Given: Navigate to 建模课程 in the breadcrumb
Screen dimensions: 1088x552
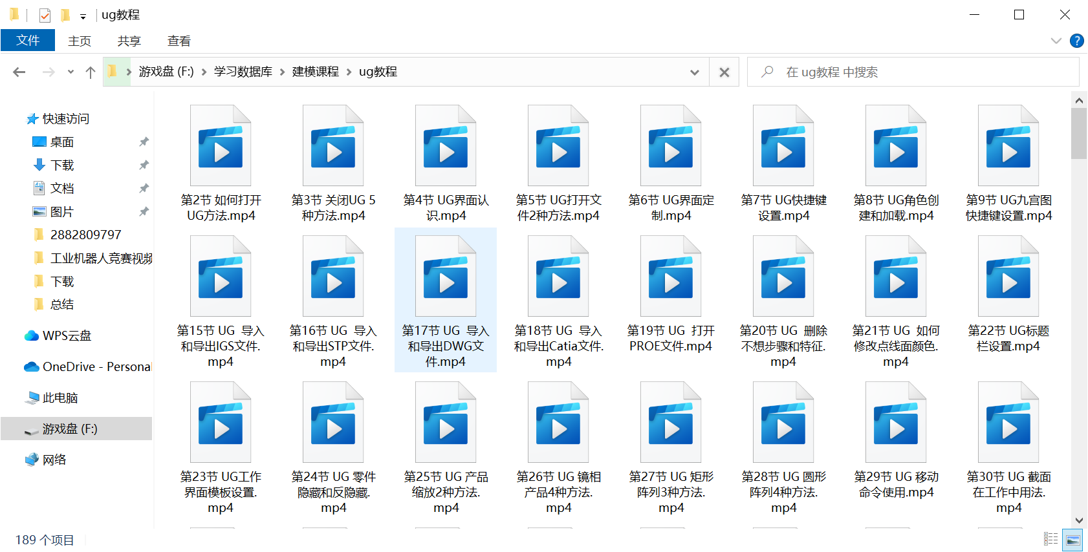Looking at the screenshot, I should point(316,72).
